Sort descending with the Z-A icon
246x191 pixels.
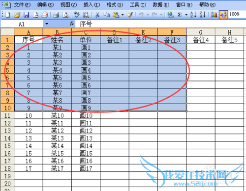coord(203,15)
